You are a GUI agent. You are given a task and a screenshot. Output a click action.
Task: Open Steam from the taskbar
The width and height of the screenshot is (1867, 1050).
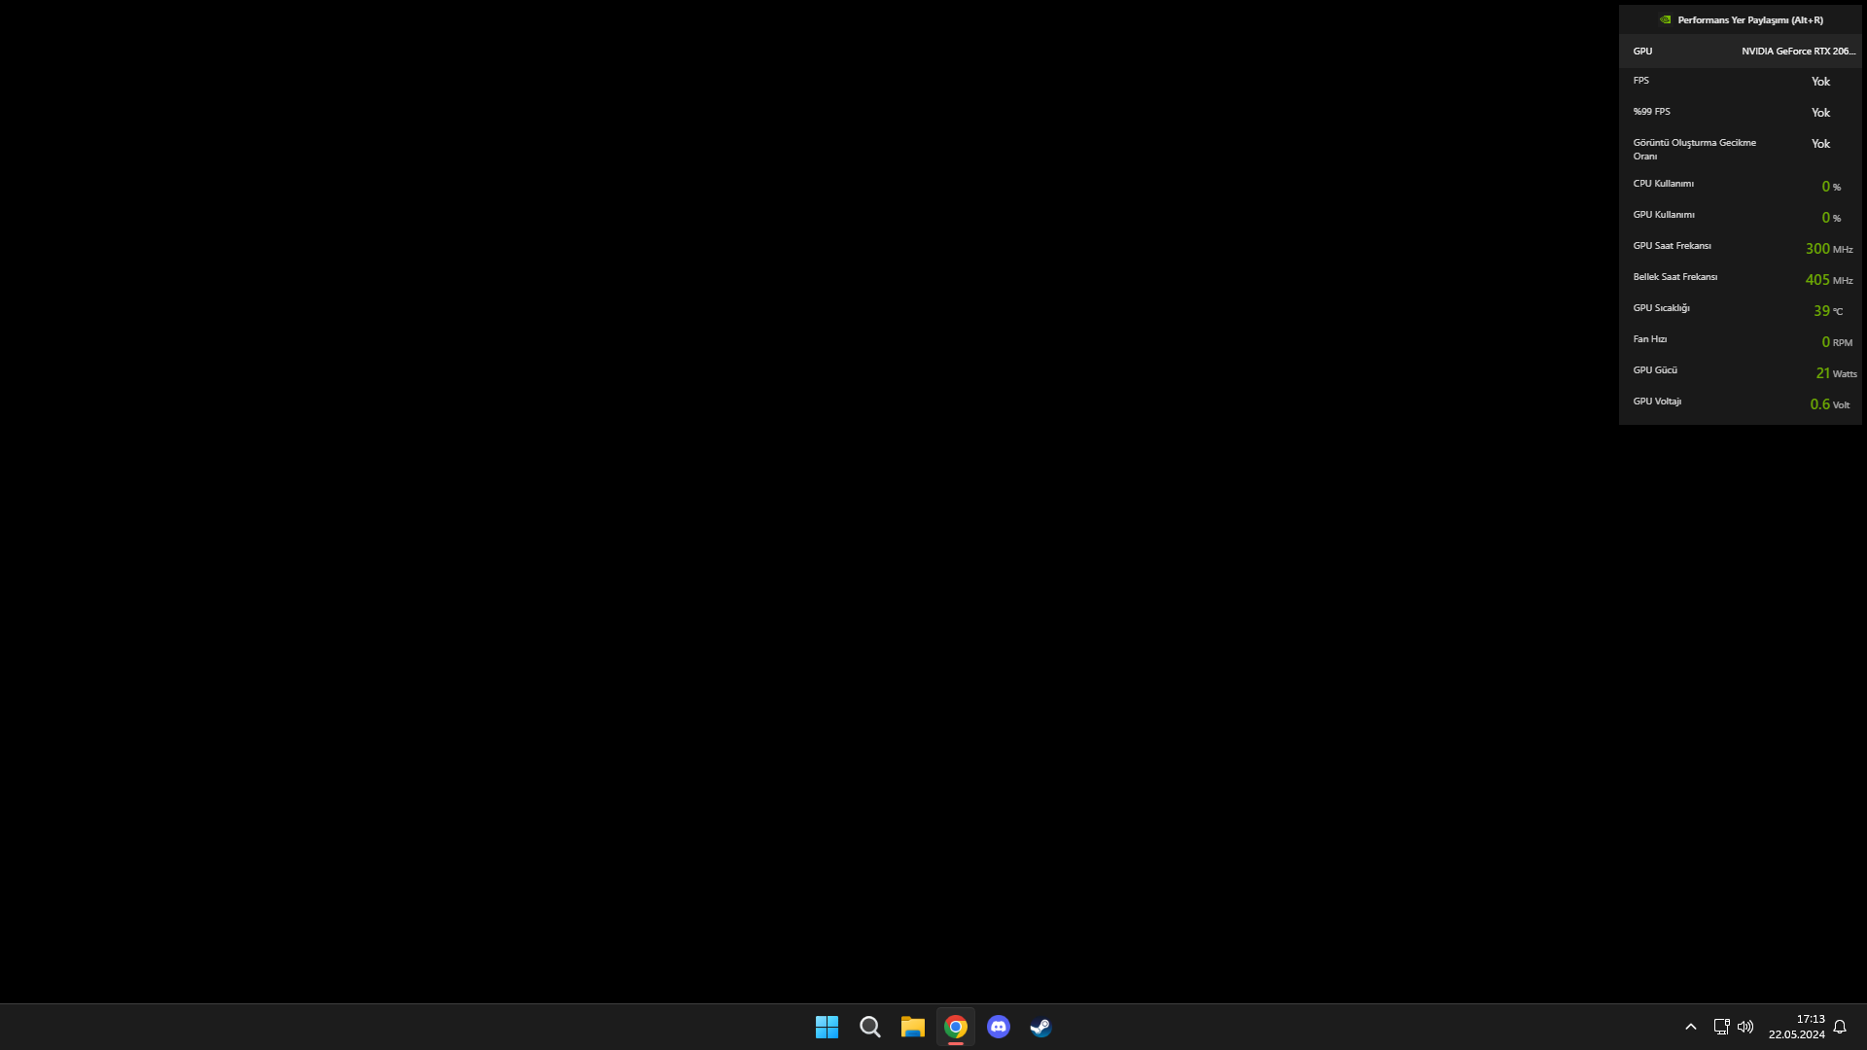[x=1040, y=1027]
